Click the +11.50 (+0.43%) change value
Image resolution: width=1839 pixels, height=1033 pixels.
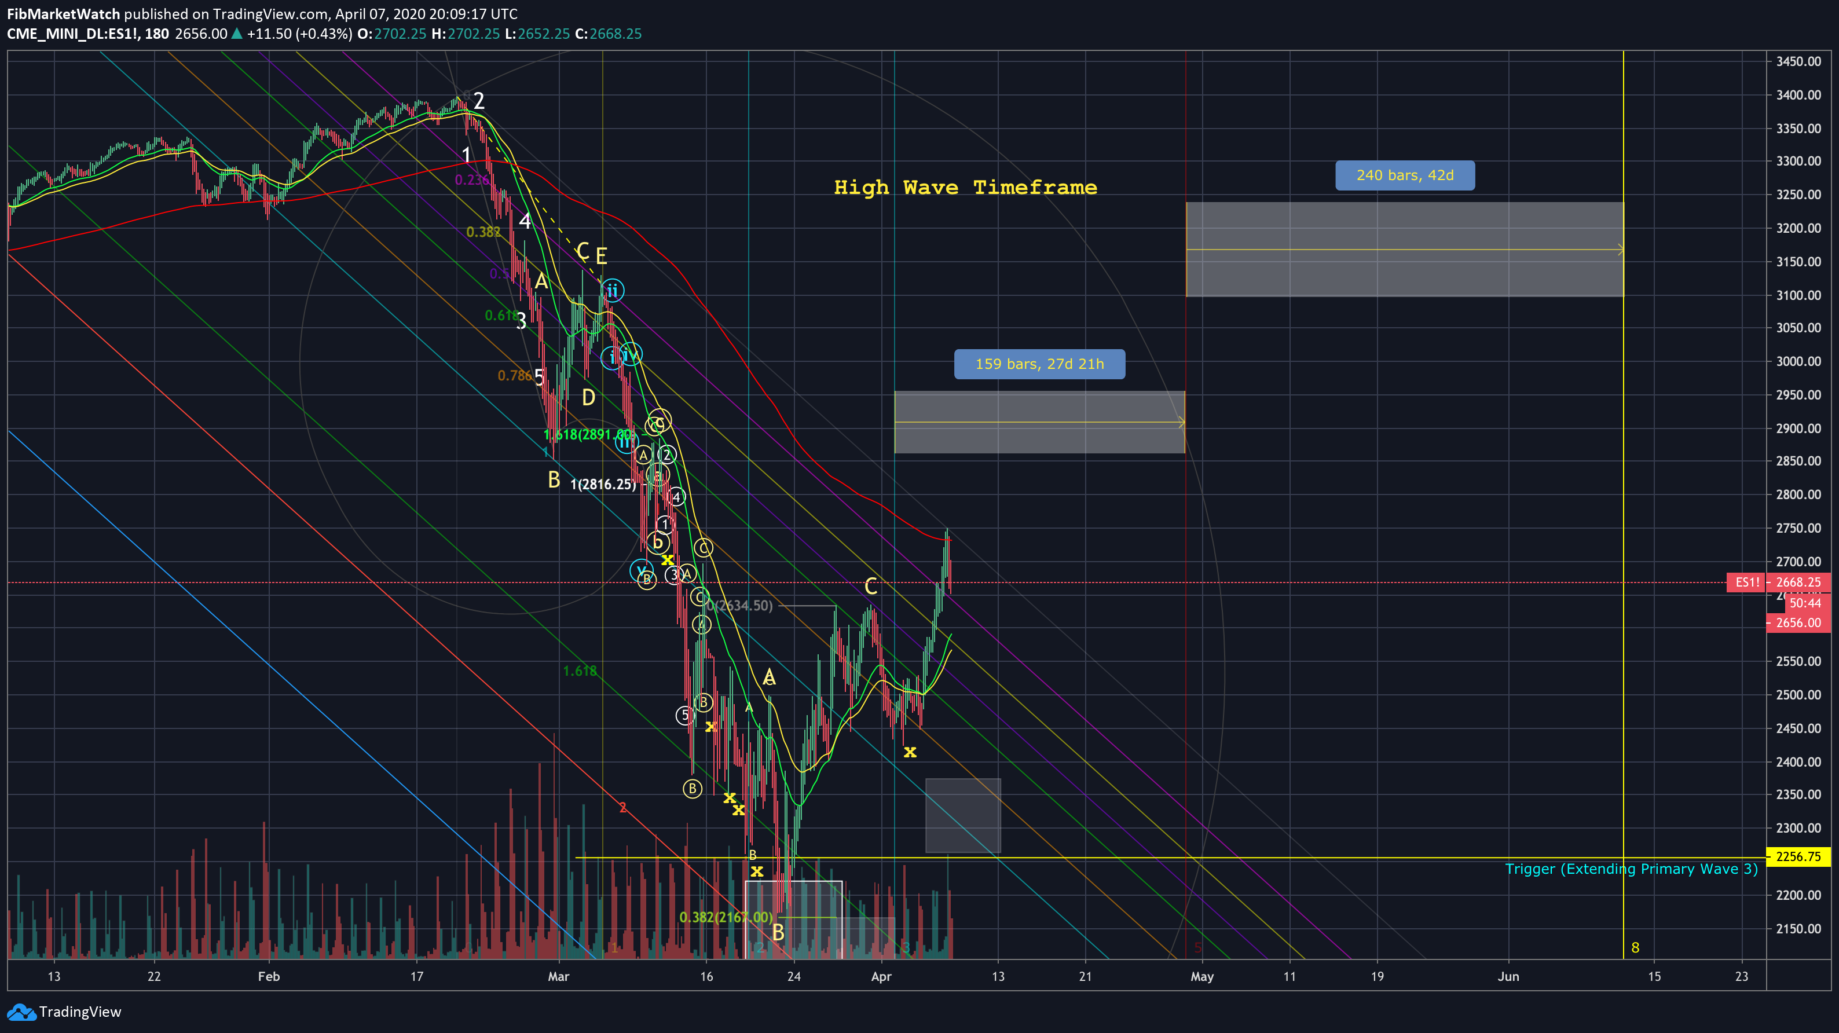pyautogui.click(x=299, y=34)
